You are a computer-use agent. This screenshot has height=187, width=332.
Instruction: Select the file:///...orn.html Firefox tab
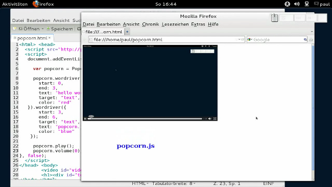click(x=103, y=32)
